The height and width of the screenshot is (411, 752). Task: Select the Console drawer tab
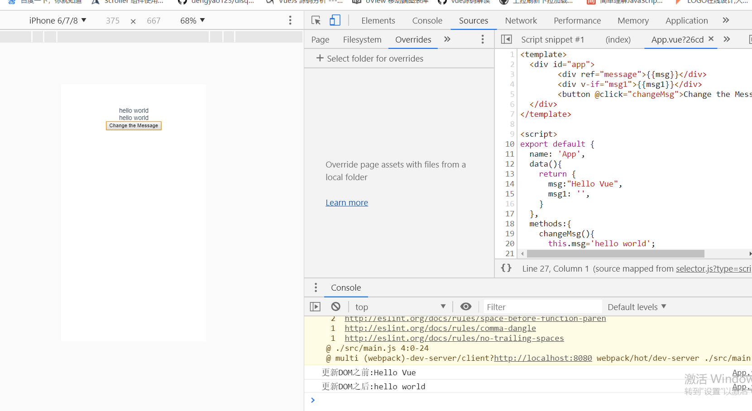click(346, 287)
